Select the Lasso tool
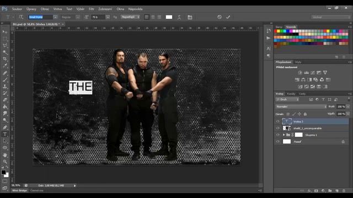 (x=5, y=46)
